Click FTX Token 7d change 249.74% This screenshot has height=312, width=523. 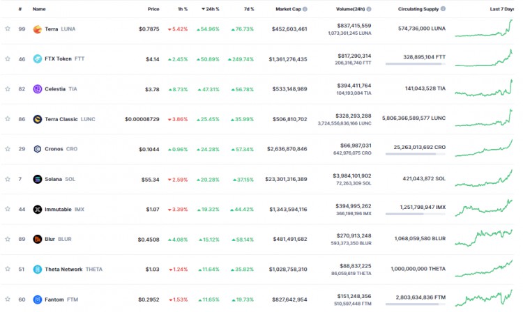(241, 59)
